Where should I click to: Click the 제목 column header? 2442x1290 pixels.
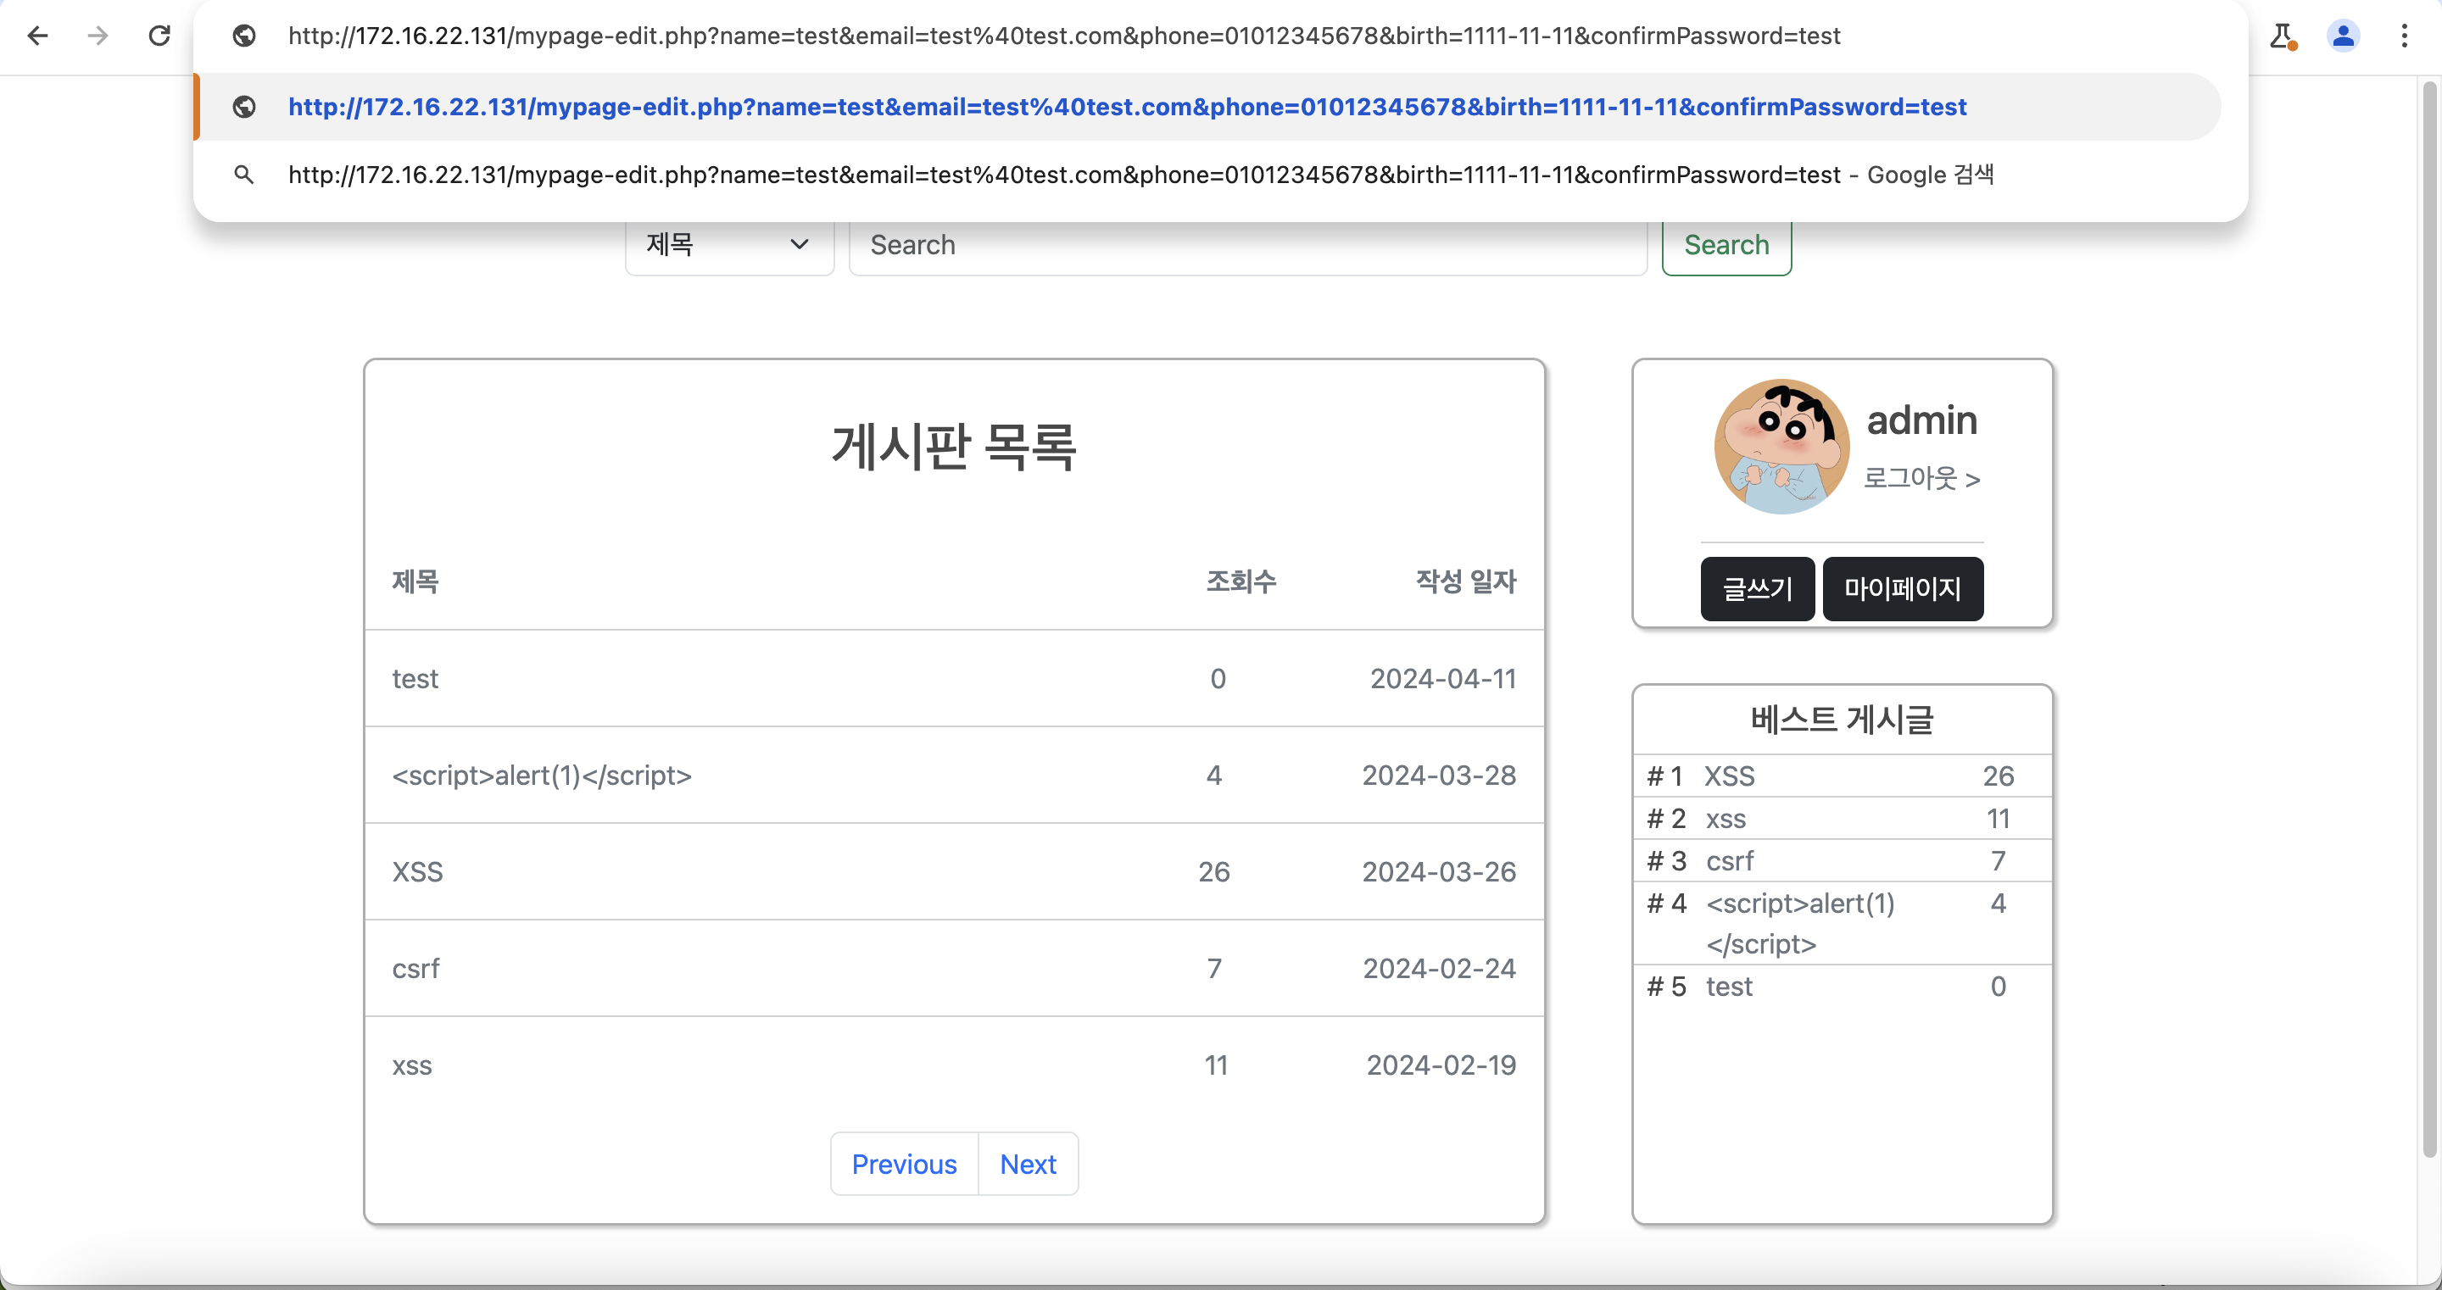pyautogui.click(x=415, y=581)
